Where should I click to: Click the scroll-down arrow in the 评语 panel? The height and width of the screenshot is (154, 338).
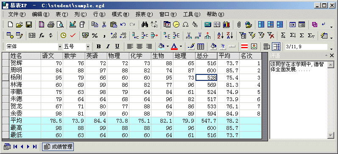330,135
